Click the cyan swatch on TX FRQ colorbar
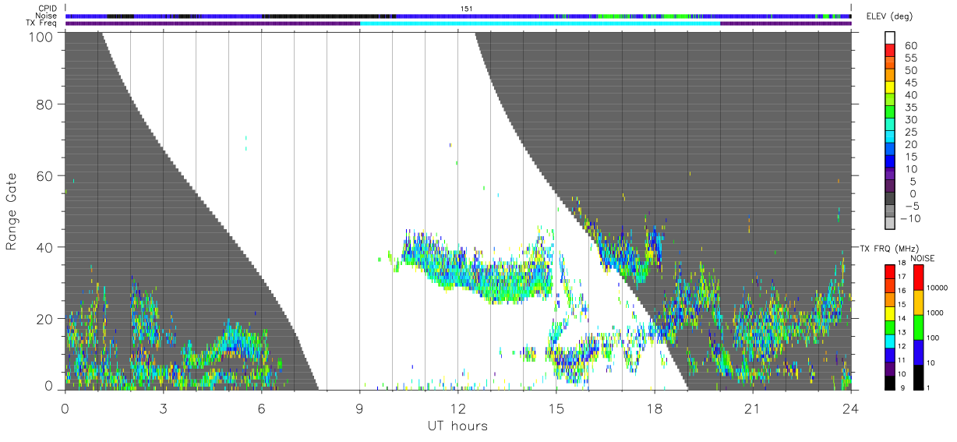This screenshot has height=442, width=957. pyautogui.click(x=890, y=340)
